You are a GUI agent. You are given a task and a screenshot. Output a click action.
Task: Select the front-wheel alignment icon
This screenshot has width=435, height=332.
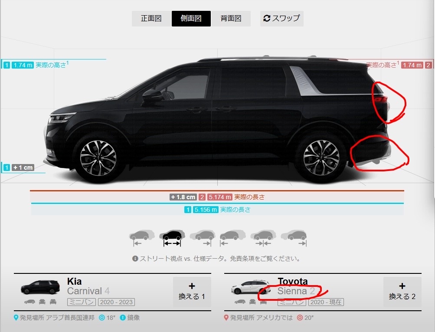[142, 238]
